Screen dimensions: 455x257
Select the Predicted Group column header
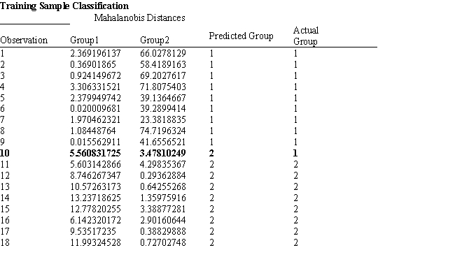click(x=241, y=36)
